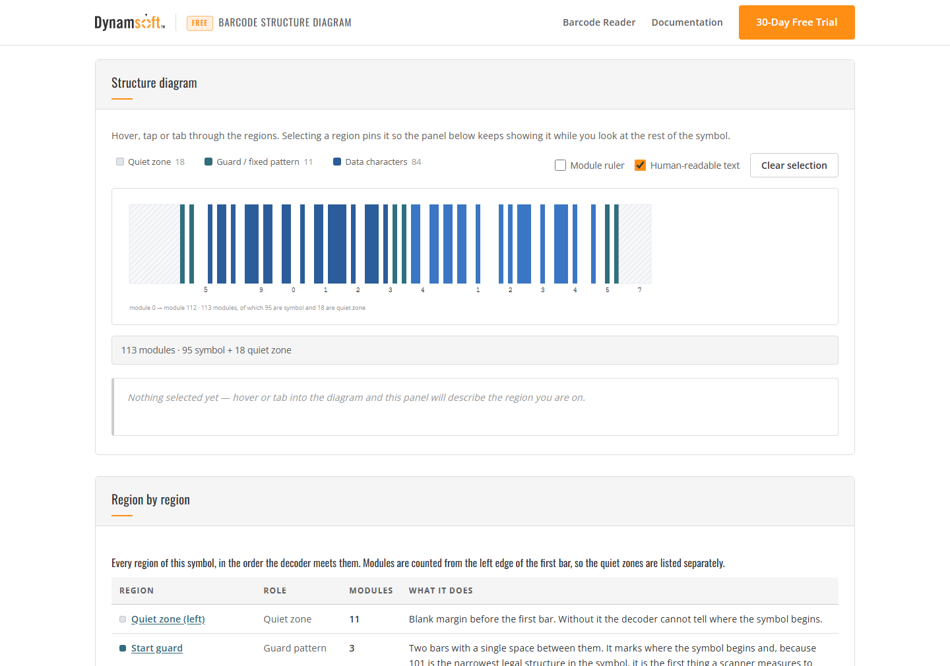Open the Dynamsoft logo homepage link
Image resolution: width=950 pixels, height=666 pixels.
coord(129,22)
